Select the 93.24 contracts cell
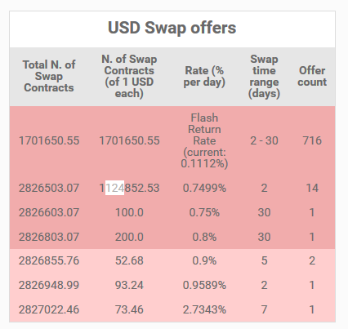The image size is (348, 329). click(129, 285)
